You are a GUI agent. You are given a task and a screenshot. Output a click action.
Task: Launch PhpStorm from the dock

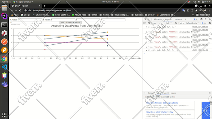pos(4,16)
